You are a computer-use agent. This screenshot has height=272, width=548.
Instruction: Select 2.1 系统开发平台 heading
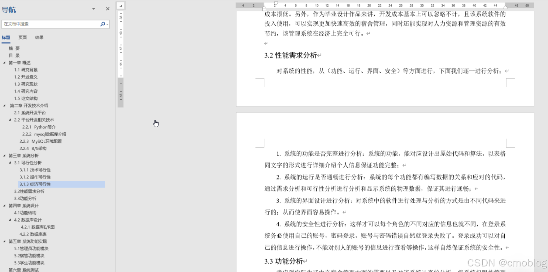click(x=30, y=113)
